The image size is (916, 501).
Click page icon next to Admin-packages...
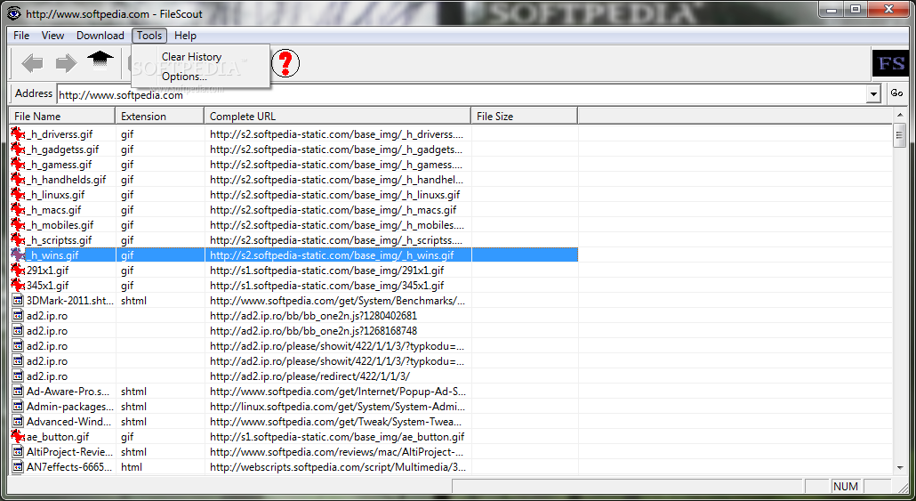[x=18, y=407]
